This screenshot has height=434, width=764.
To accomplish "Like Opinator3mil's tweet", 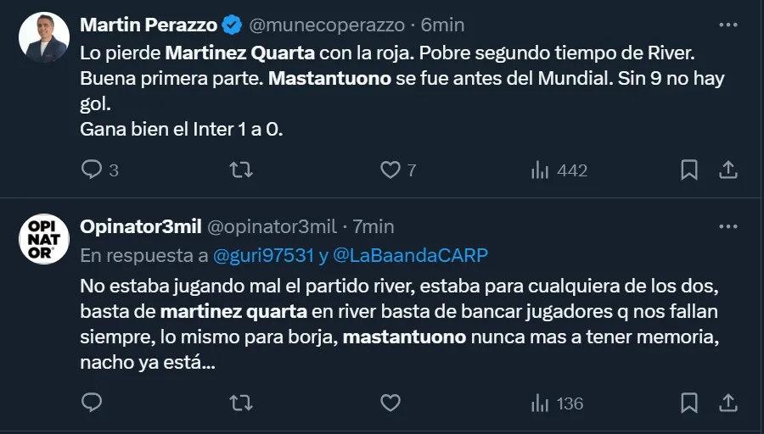I will [x=390, y=403].
